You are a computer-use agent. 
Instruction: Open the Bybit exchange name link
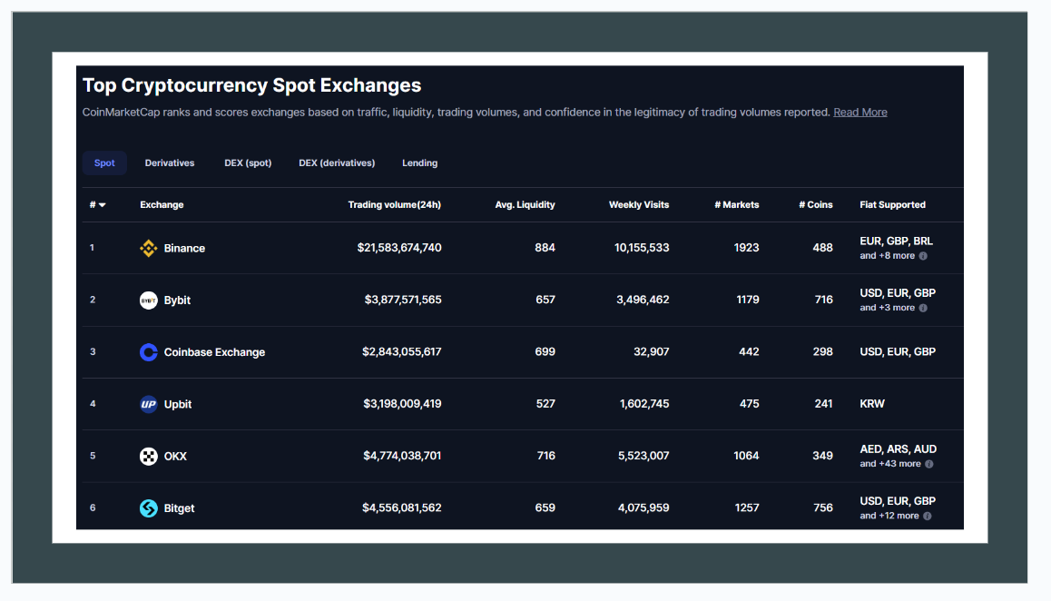tap(177, 300)
